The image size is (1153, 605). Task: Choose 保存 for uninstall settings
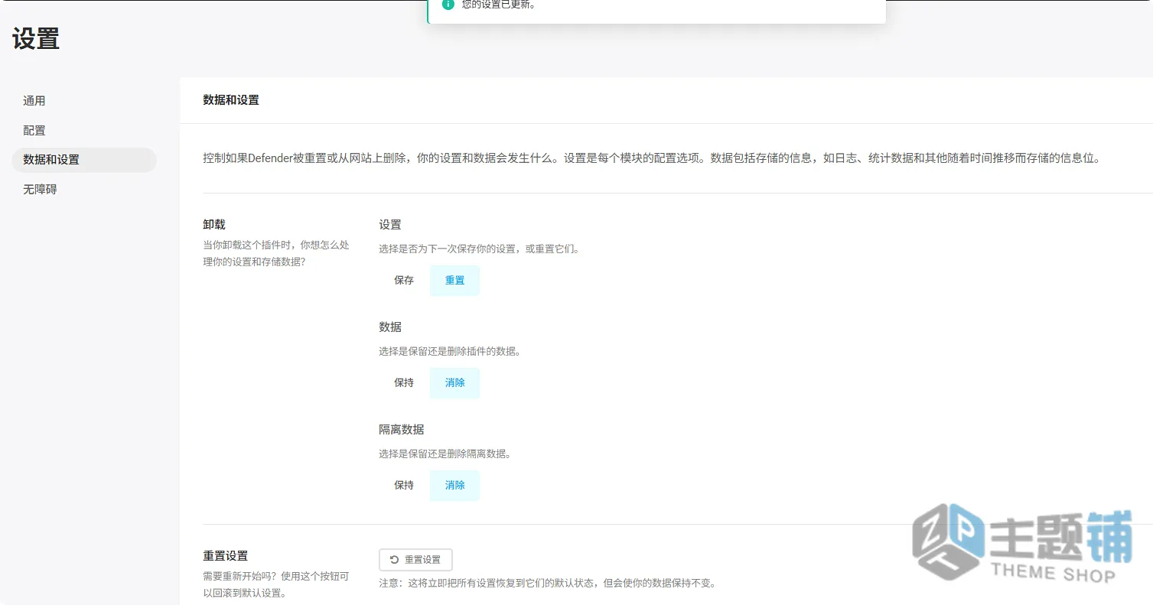click(x=404, y=281)
